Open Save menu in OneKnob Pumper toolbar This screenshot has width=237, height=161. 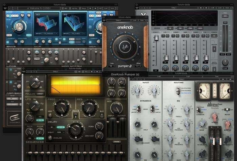pos(142,20)
